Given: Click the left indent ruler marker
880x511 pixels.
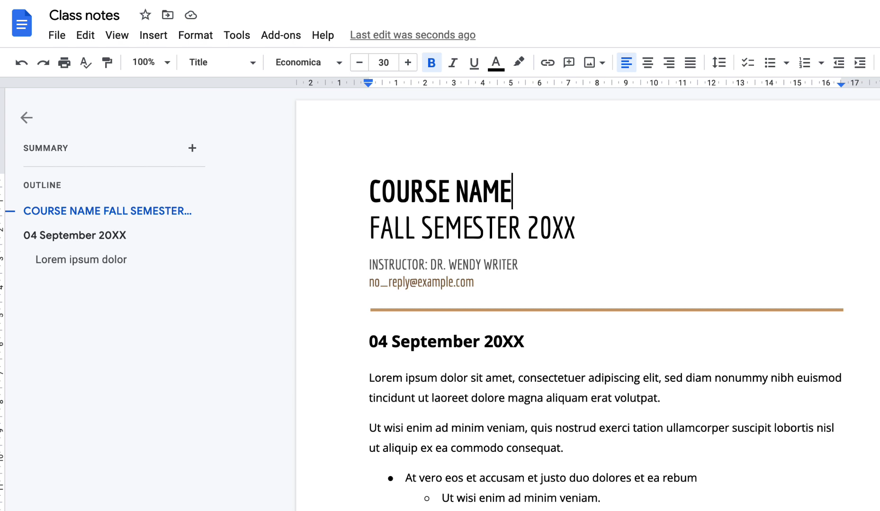Looking at the screenshot, I should coord(368,83).
